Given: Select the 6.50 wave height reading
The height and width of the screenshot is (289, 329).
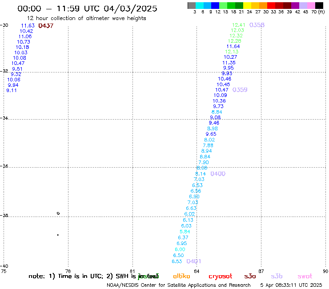Looking at the screenshot, I should tap(179, 255).
